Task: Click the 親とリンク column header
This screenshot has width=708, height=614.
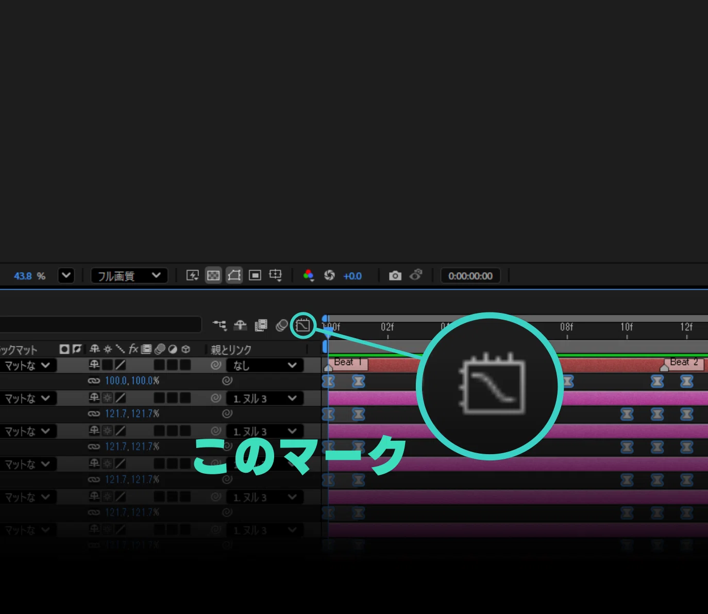Action: tap(231, 350)
